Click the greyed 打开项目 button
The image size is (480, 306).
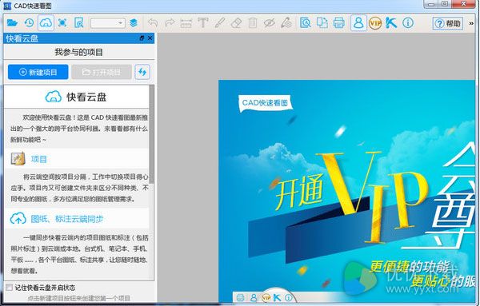tap(102, 72)
